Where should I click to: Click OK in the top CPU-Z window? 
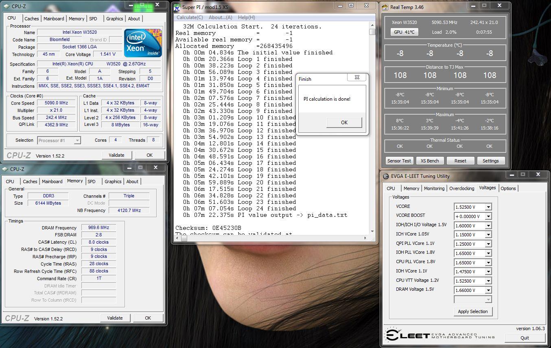click(149, 155)
